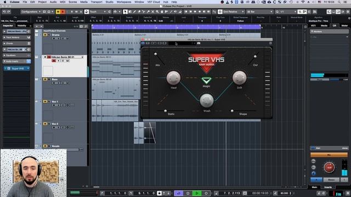The width and height of the screenshot is (351, 197).
Task: Deactivate all Mute states with yellow M
Action: tap(58, 11)
